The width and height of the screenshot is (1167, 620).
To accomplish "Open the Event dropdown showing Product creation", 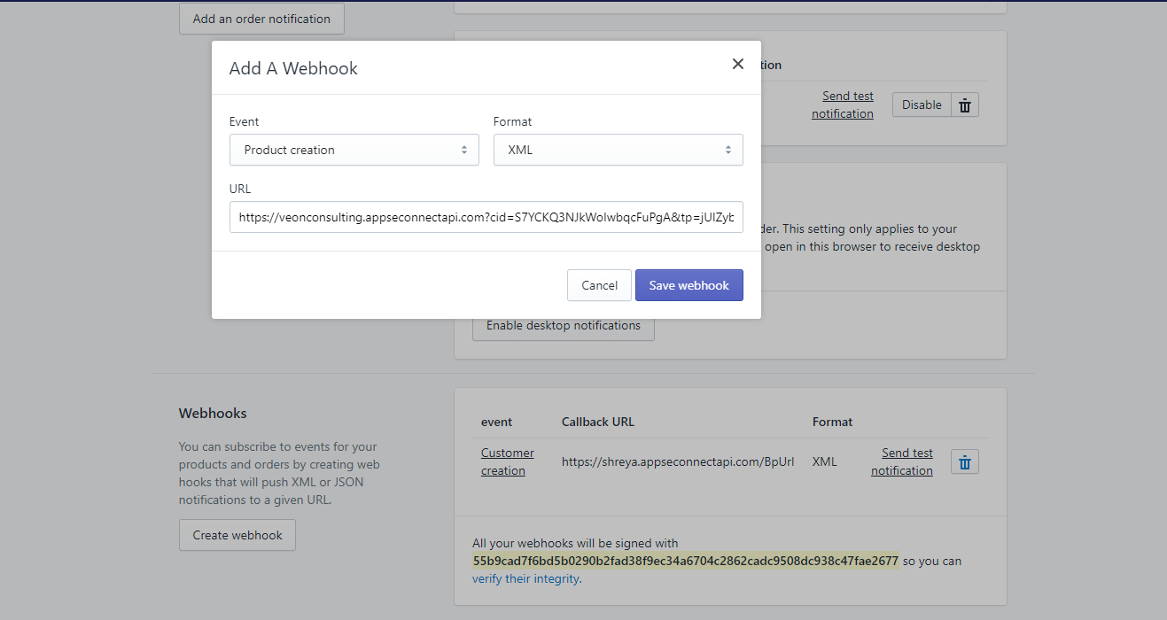I will [x=354, y=150].
